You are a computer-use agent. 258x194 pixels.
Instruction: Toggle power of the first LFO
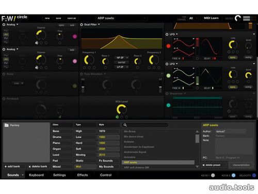167,34
